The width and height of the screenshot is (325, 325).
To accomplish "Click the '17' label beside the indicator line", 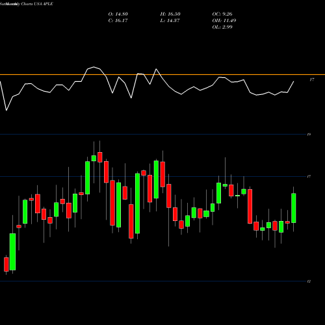I will click(x=311, y=80).
